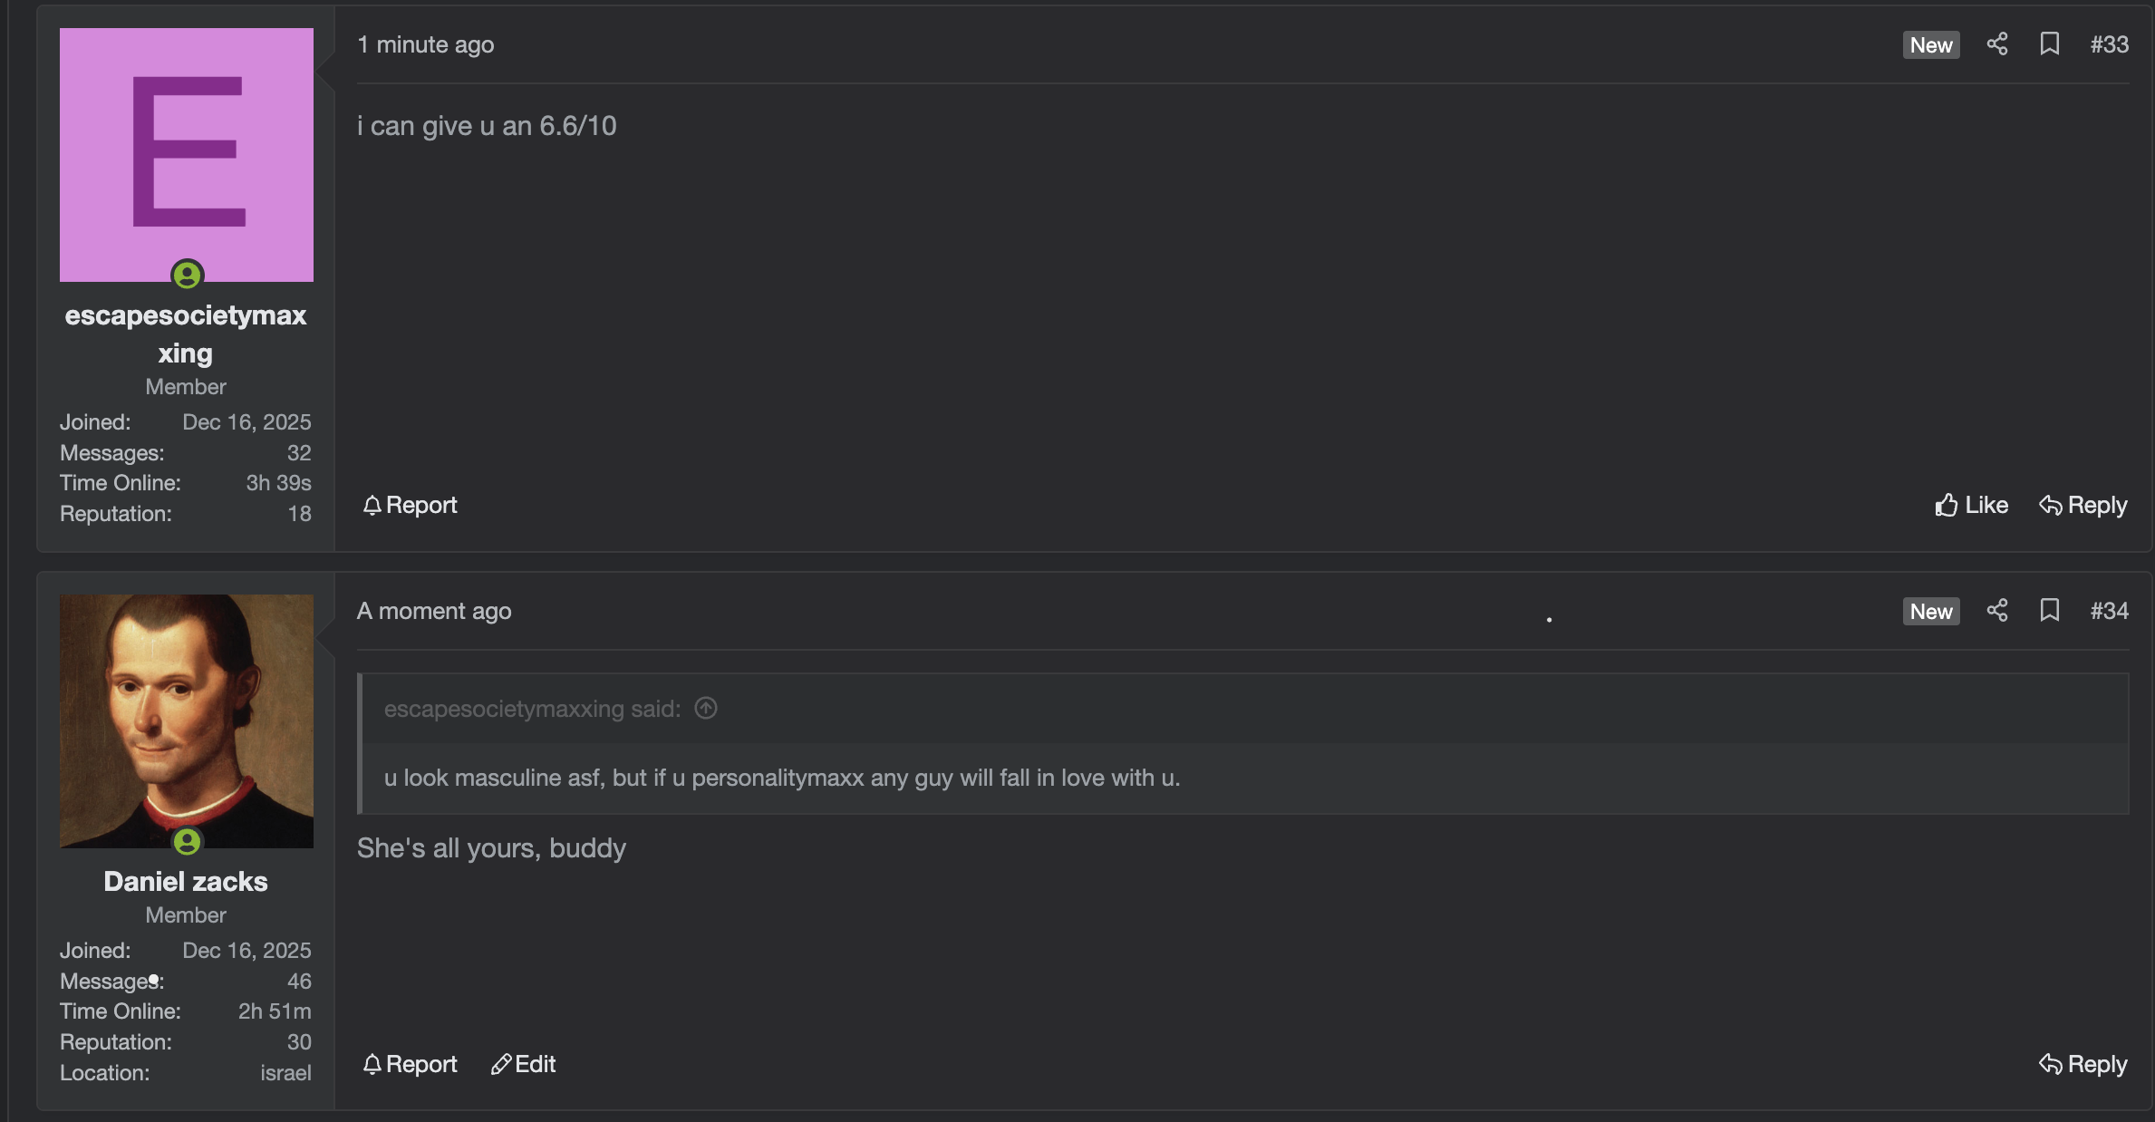Report escapesocietymaxxing's post
The image size is (2155, 1122).
411,505
